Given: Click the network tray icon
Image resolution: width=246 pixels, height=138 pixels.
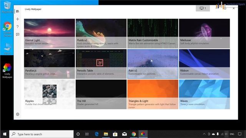Looking at the screenshot, I should click(x=222, y=134).
